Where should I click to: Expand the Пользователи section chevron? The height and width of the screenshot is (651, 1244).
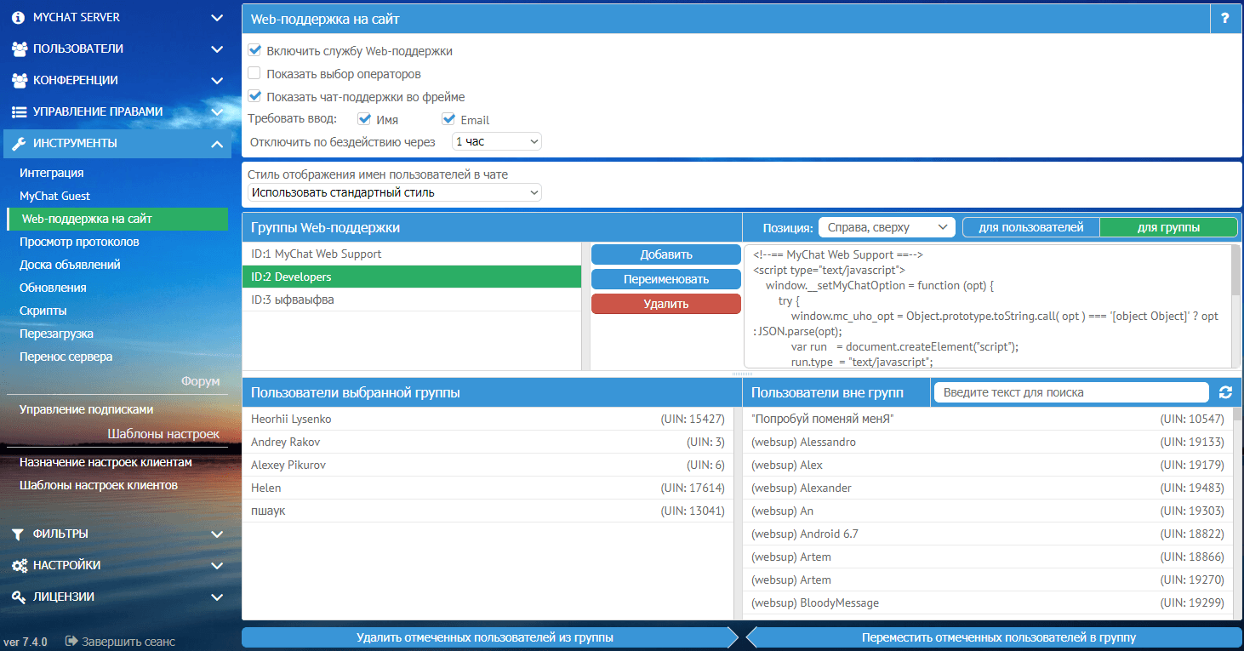216,49
